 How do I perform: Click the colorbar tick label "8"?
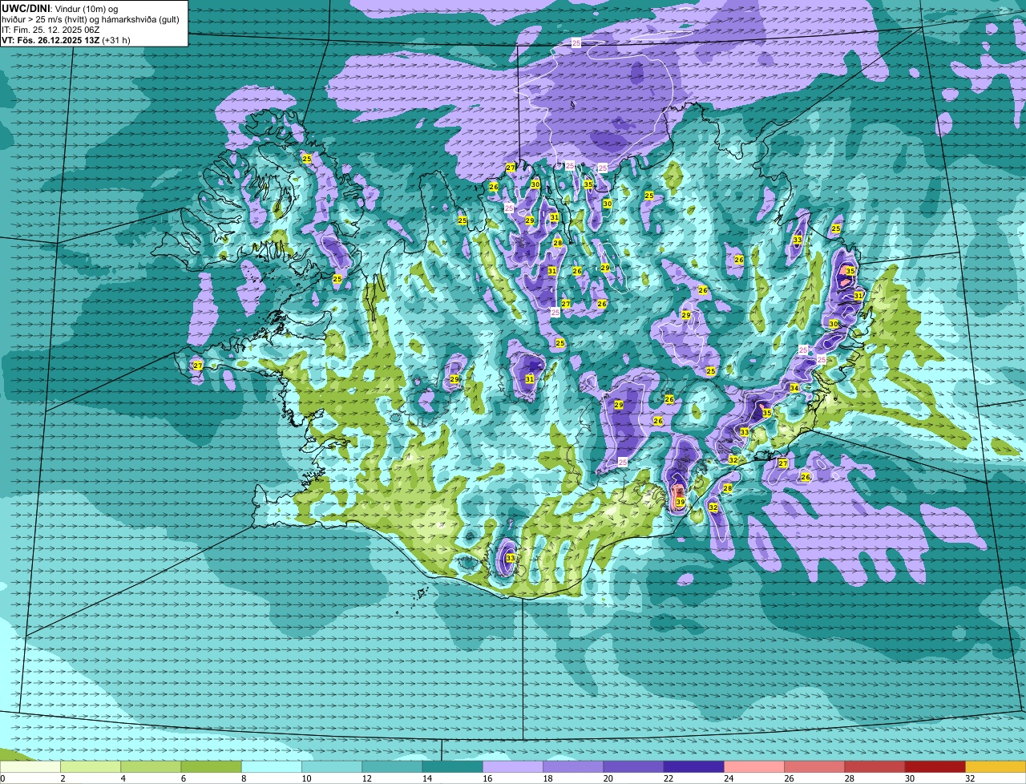pos(243,778)
